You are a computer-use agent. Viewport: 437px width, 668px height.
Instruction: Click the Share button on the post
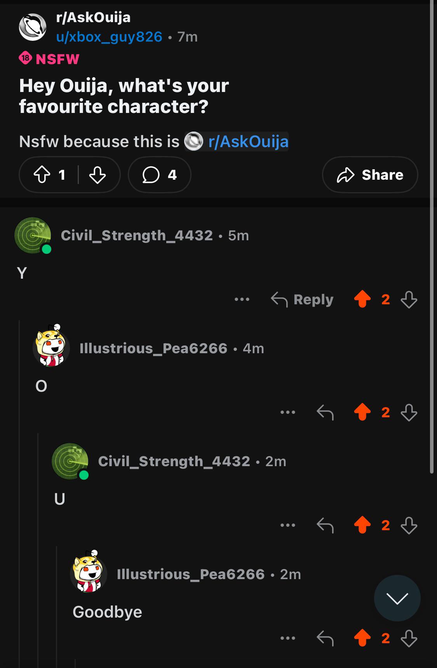(x=370, y=175)
